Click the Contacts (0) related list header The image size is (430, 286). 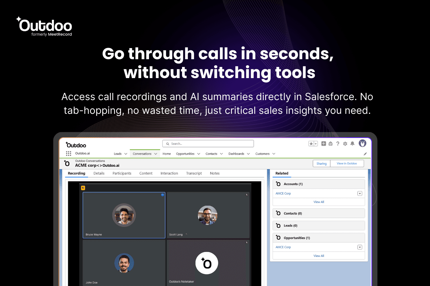319,213
